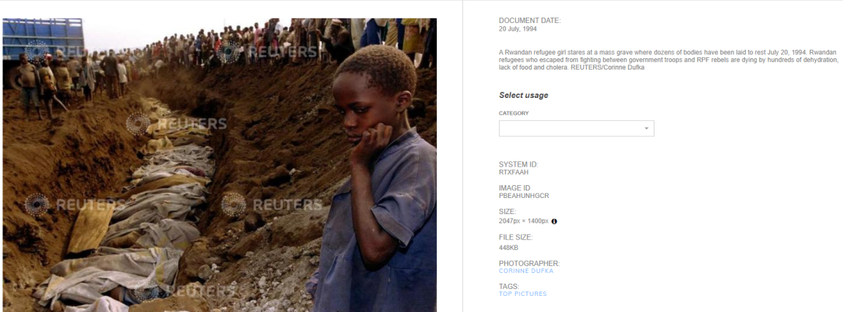This screenshot has width=843, height=312.
Task: Click the info icon beside image dimensions
Action: pos(554,222)
